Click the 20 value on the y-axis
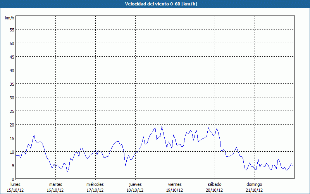 click(x=12, y=125)
